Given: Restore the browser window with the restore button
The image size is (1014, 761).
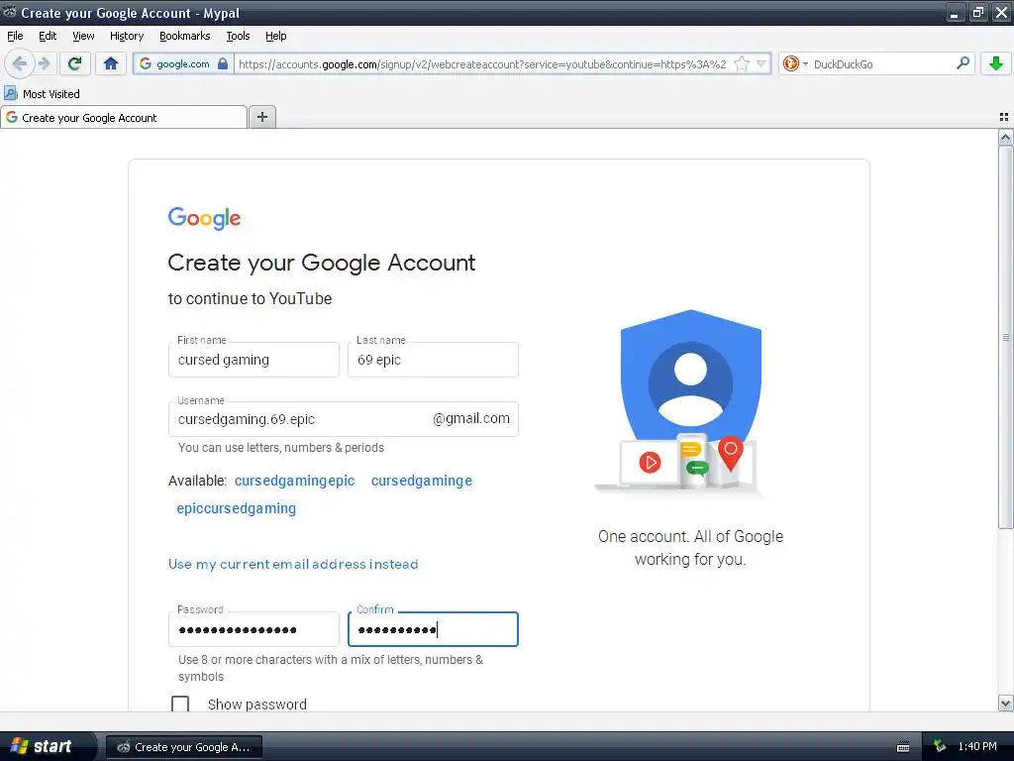Looking at the screenshot, I should [x=977, y=12].
